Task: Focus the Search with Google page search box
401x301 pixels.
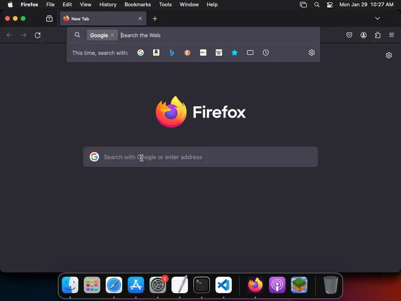Action: pyautogui.click(x=200, y=157)
